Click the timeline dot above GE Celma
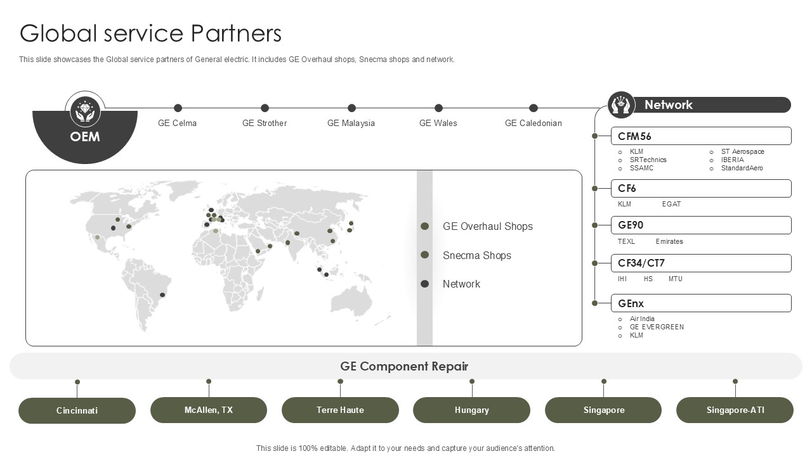This screenshot has height=456, width=812. (178, 108)
